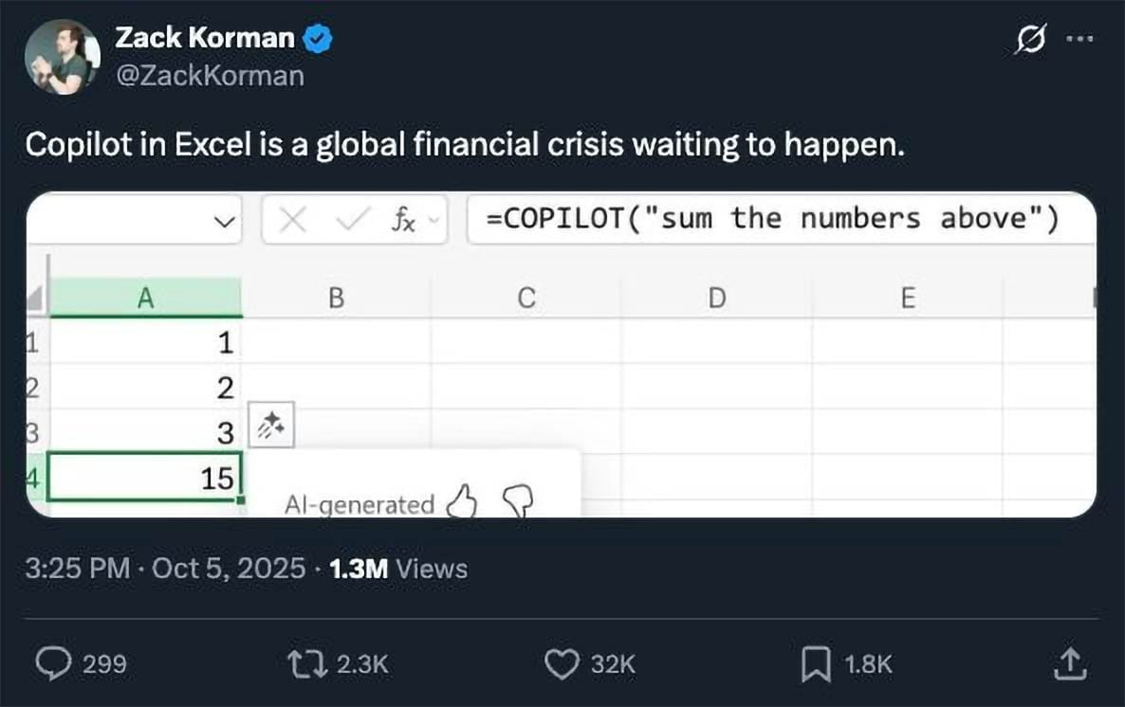The width and height of the screenshot is (1125, 707).
Task: Select column C header
Action: tap(526, 298)
